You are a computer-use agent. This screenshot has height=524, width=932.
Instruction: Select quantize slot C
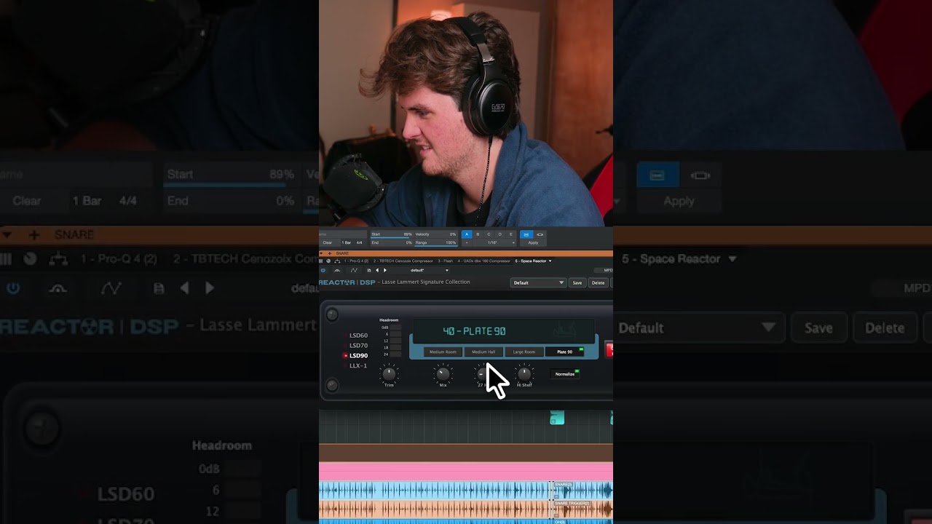(x=489, y=234)
